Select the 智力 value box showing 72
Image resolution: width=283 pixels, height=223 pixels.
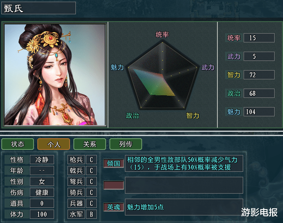[259, 75]
